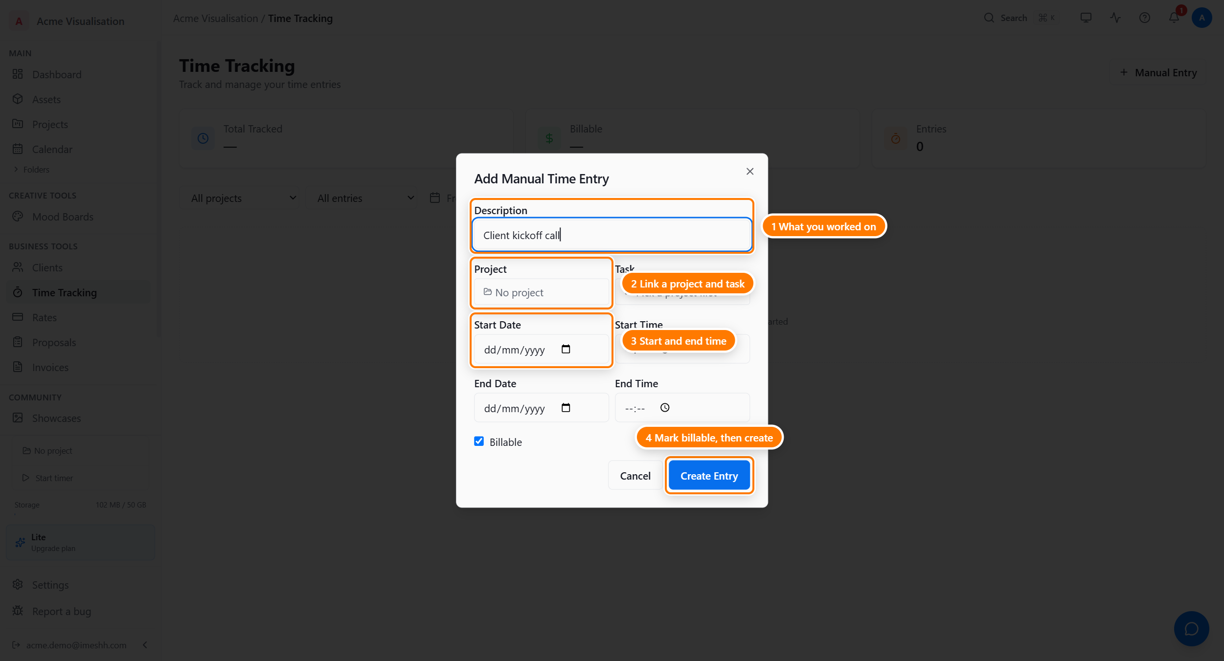Click the logout icon beside acme.demo email
Image resolution: width=1224 pixels, height=661 pixels.
16,645
